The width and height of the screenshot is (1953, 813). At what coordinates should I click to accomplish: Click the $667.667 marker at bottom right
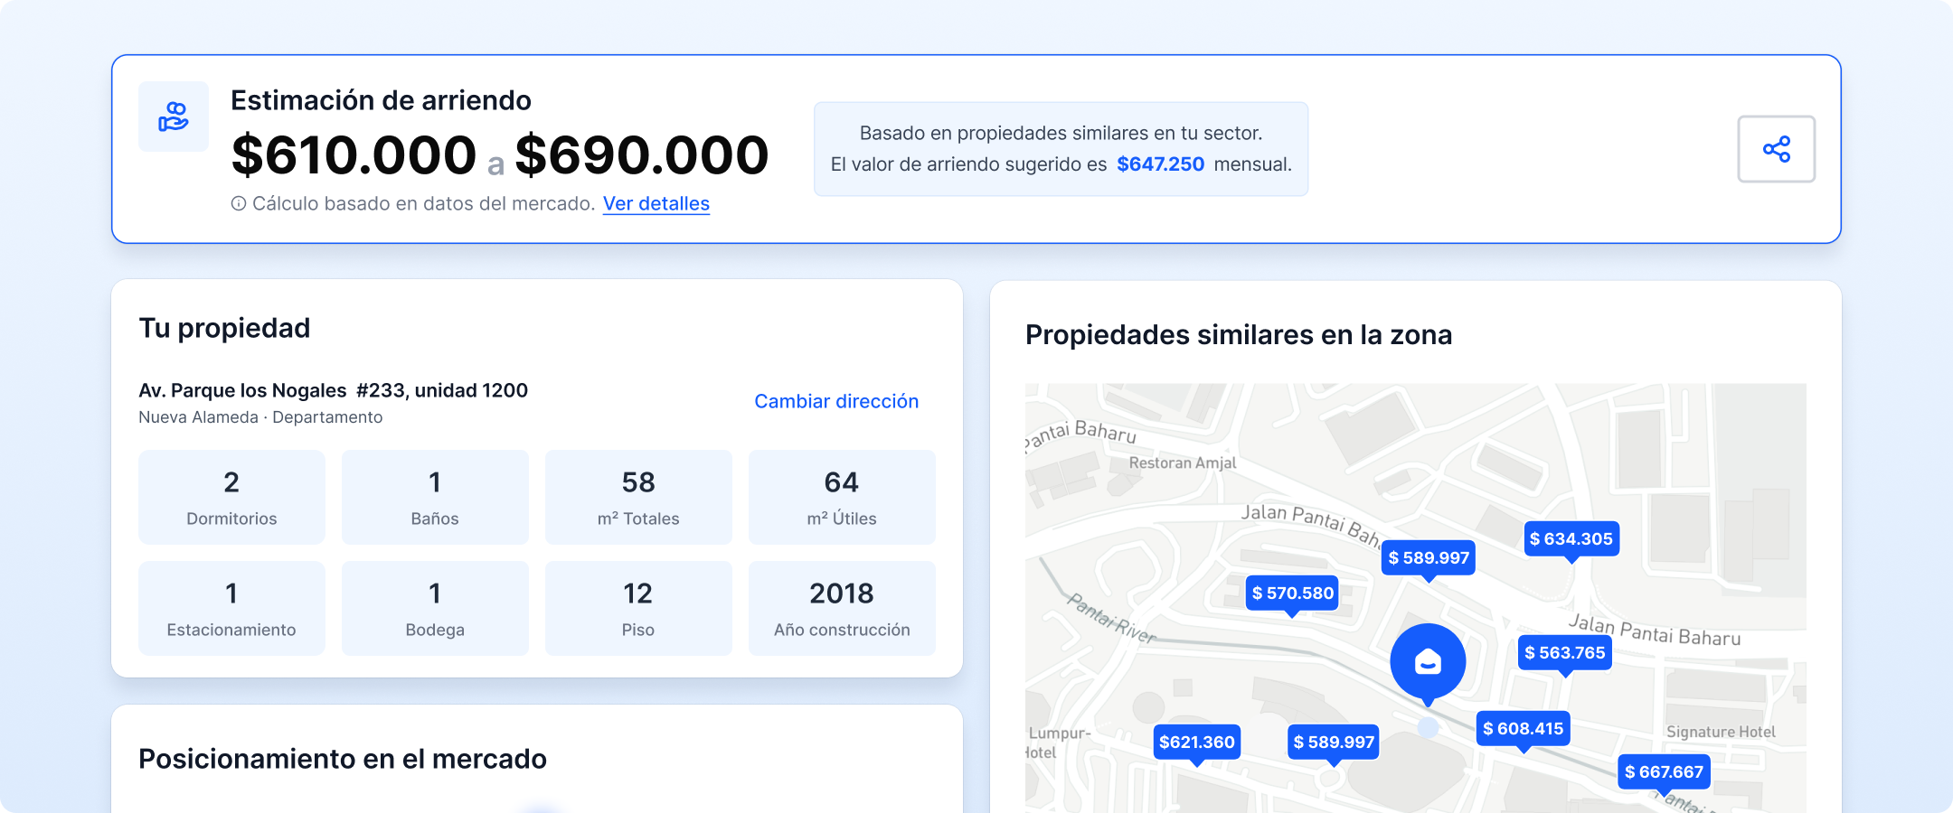[1665, 771]
